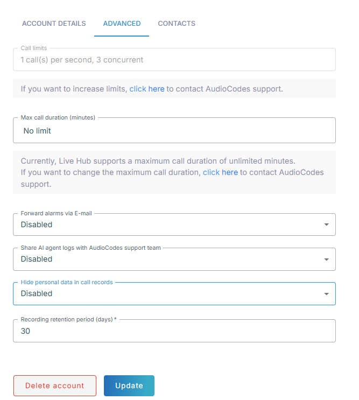Click the Update button

pos(129,385)
